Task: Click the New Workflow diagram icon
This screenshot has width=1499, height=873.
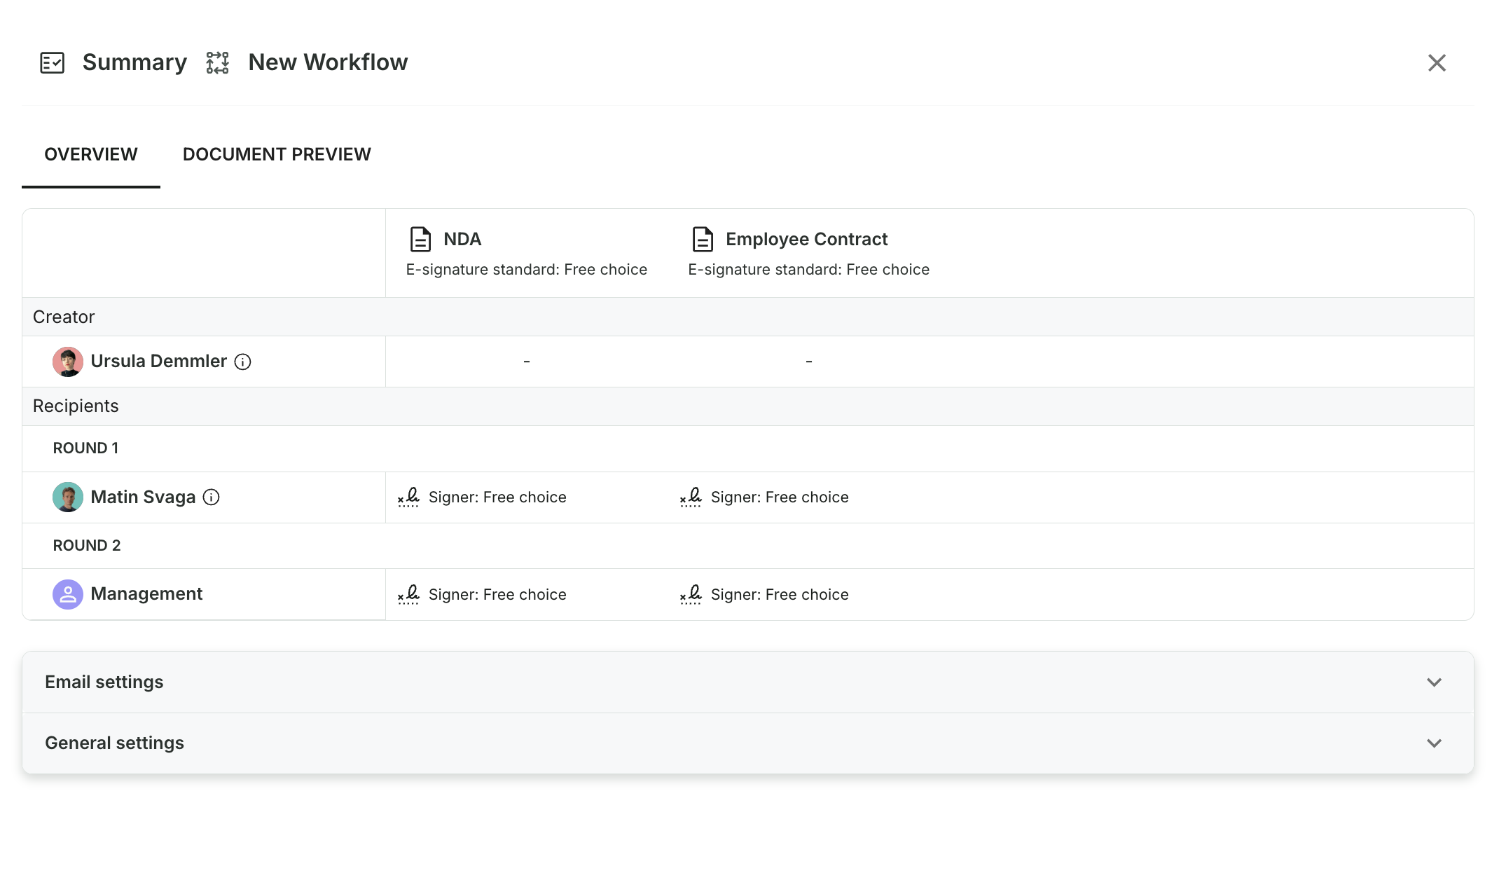Action: (217, 62)
